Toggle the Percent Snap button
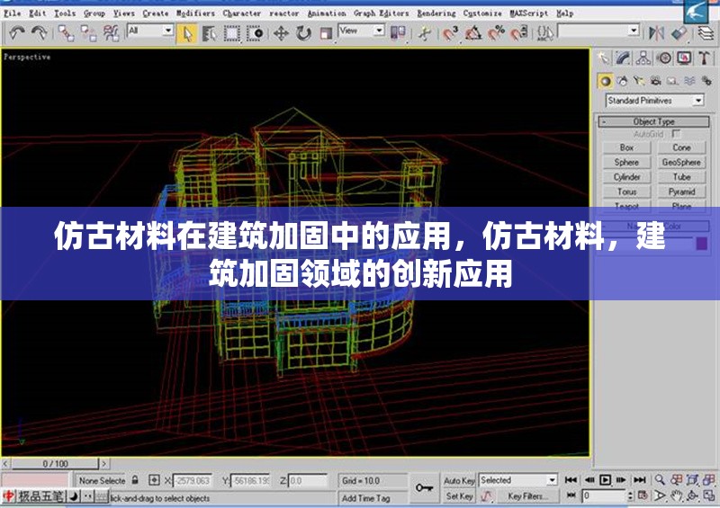This screenshot has width=720, height=508. point(496,33)
